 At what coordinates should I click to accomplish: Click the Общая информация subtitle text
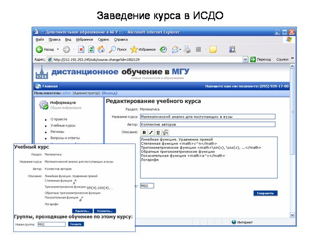pyautogui.click(x=66, y=108)
